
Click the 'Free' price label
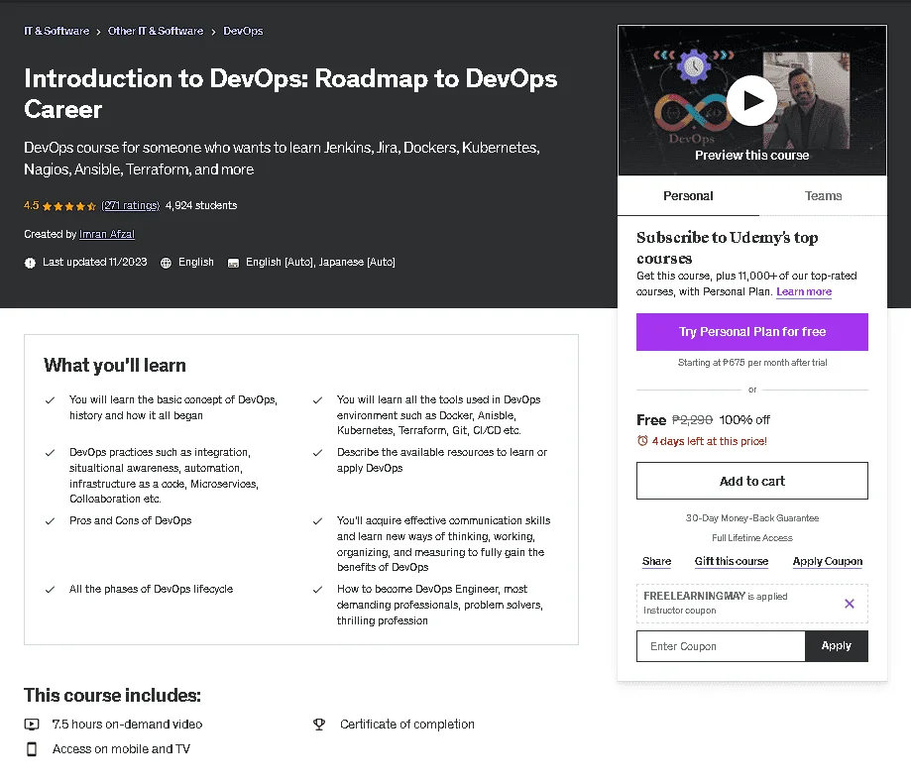tap(650, 420)
